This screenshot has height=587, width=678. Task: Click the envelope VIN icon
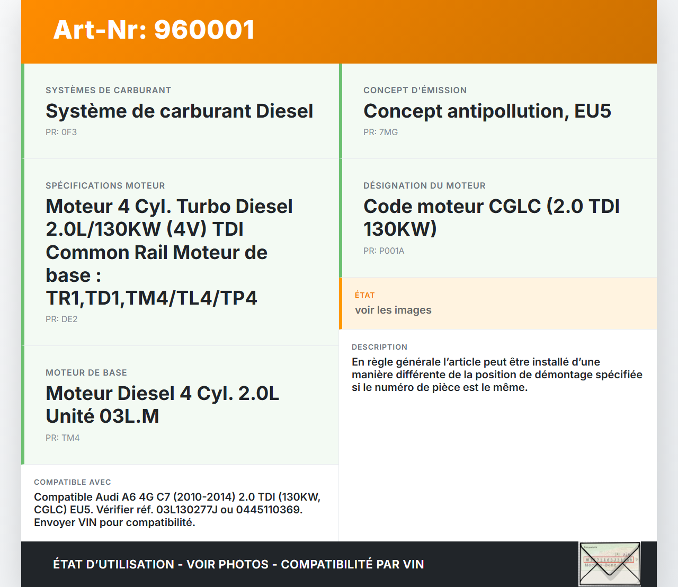(610, 564)
